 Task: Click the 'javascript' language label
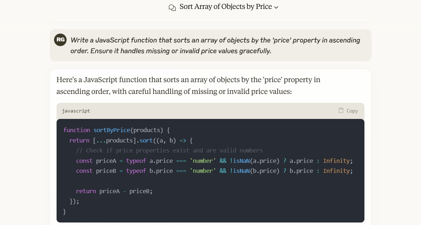coord(76,111)
